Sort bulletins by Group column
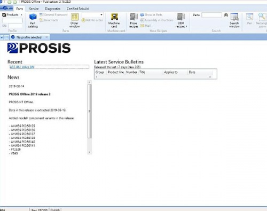This screenshot has height=211, width=267. (x=100, y=72)
